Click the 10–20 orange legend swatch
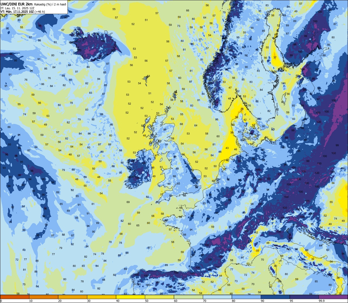This screenshot has height=303, width=348. click(x=43, y=297)
